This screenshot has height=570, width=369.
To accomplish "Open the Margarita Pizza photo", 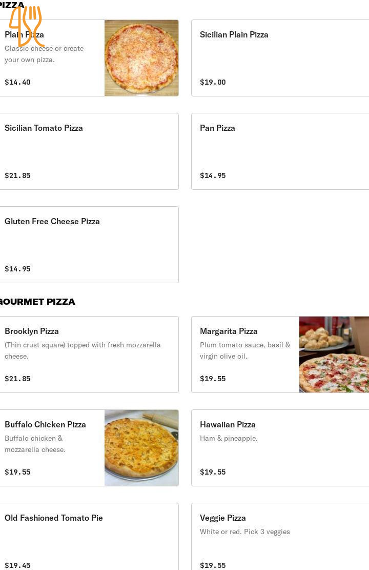I will [334, 355].
